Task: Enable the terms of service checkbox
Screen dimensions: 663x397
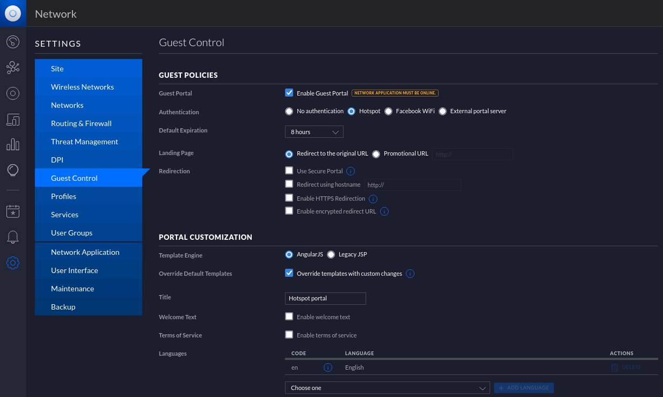Action: click(x=289, y=335)
